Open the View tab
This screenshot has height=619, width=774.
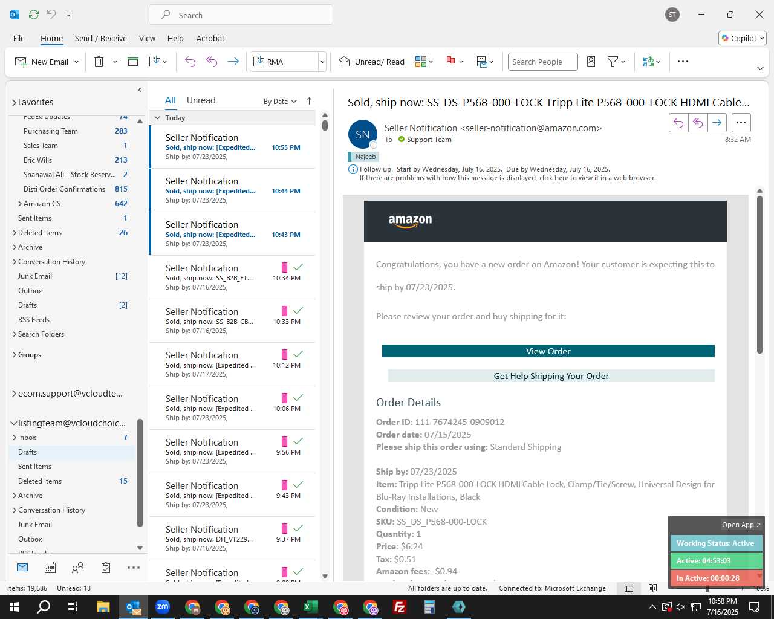(147, 38)
